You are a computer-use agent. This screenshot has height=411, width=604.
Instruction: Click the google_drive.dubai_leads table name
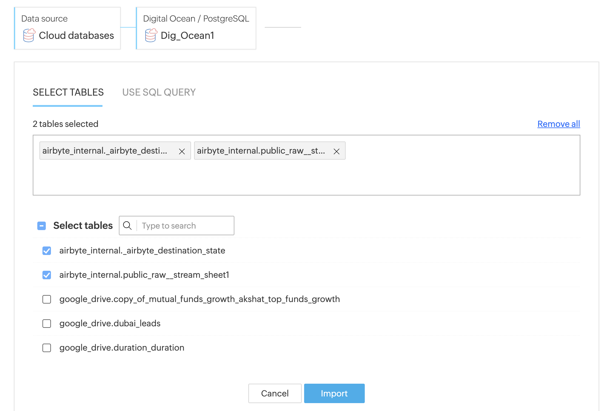pyautogui.click(x=110, y=323)
